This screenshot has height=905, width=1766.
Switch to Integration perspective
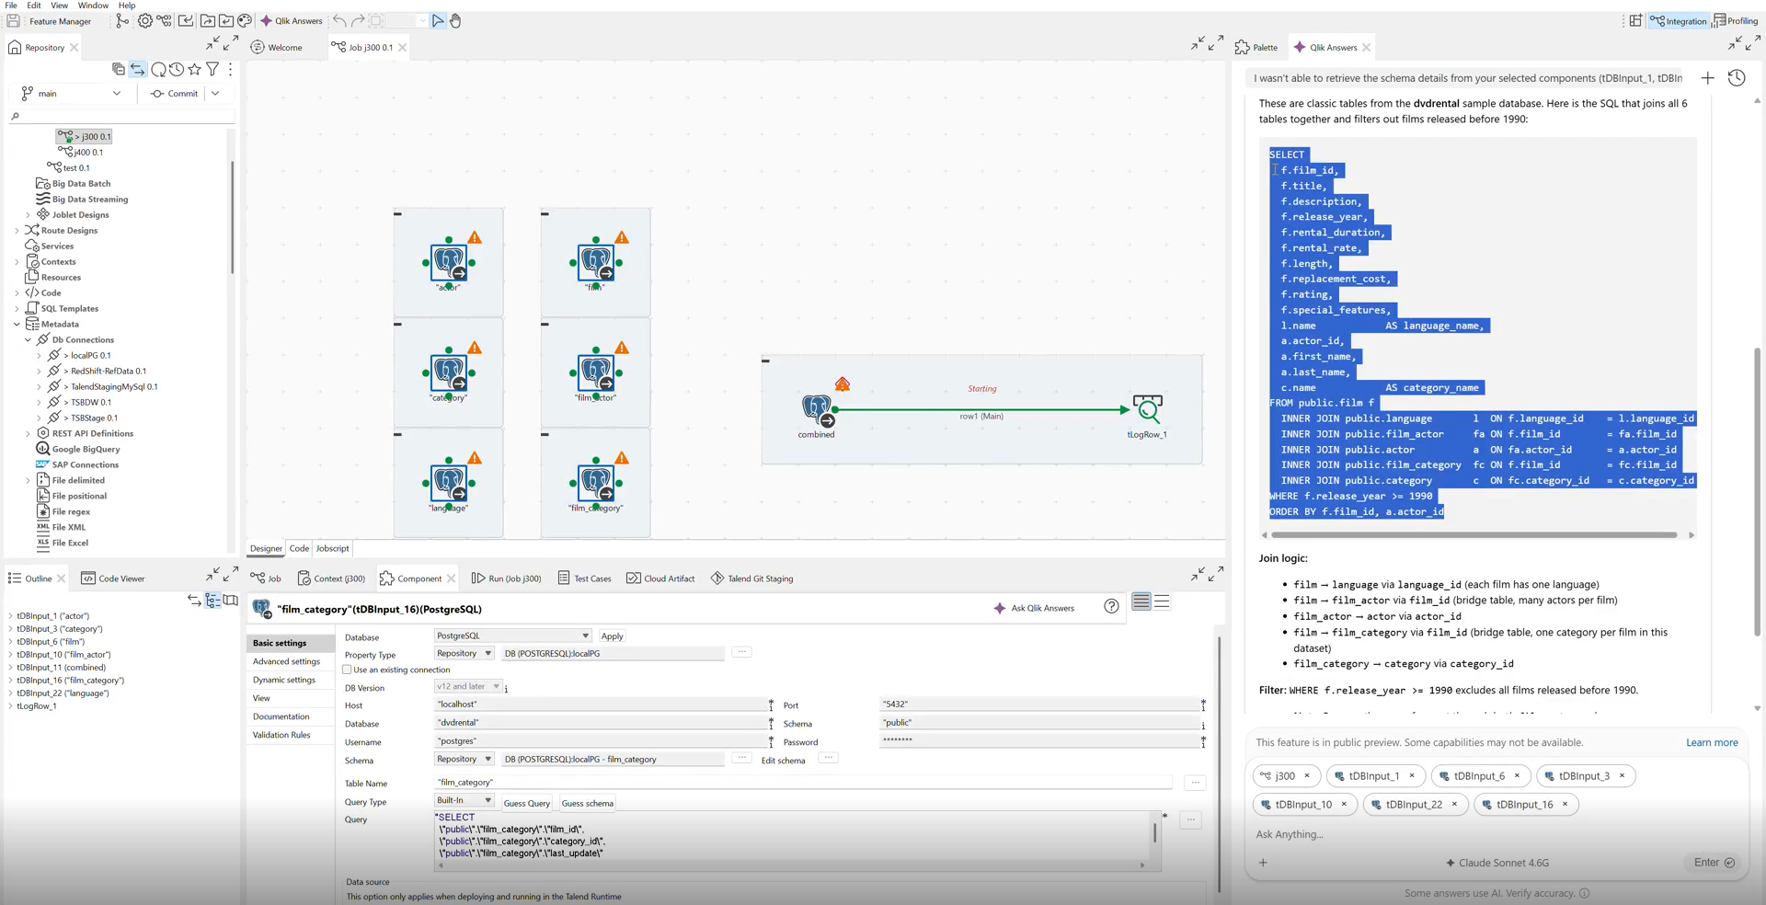(1678, 20)
